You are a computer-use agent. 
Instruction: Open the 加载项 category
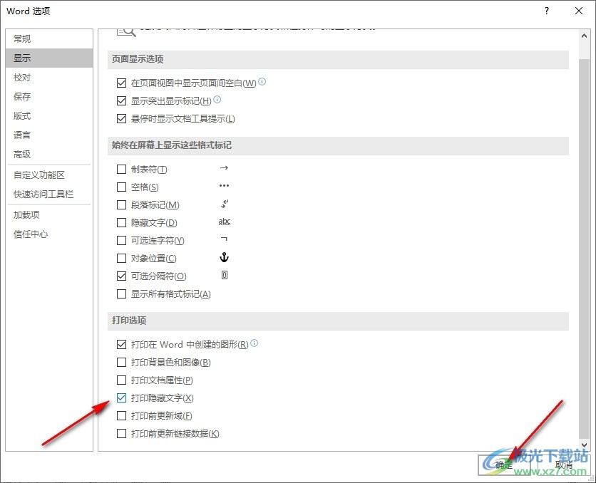point(49,215)
